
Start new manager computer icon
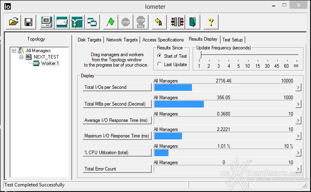[x=47, y=22]
